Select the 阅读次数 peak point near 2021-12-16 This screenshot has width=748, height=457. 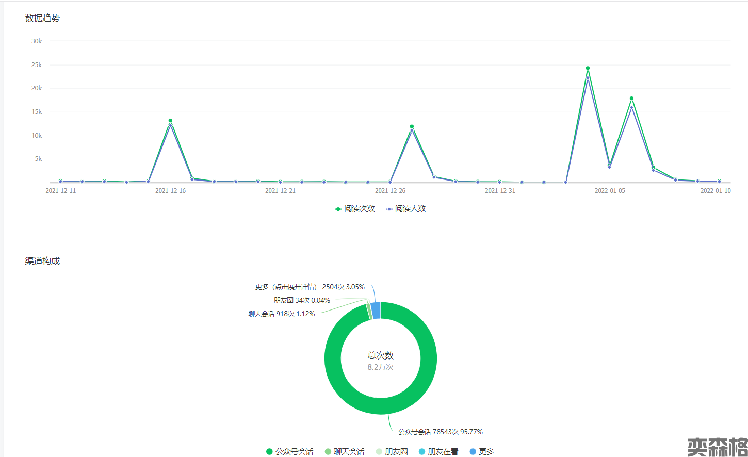coord(170,121)
